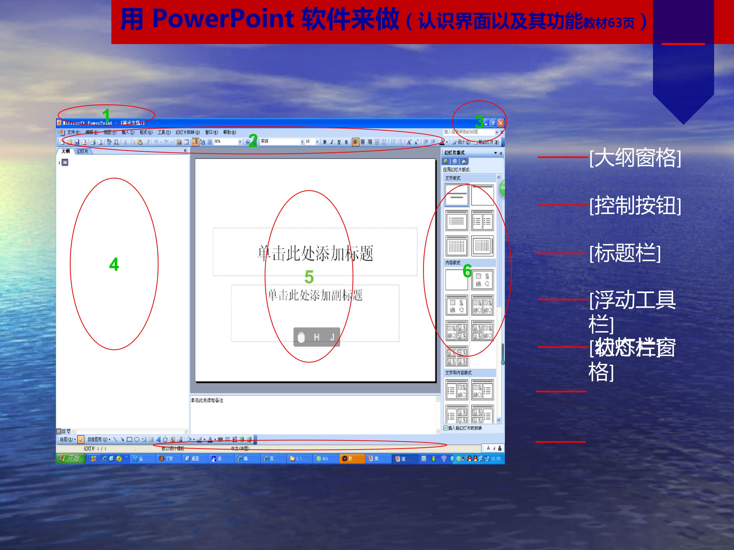Click the Save icon in the standard toolbar
The width and height of the screenshot is (734, 550).
[77, 142]
